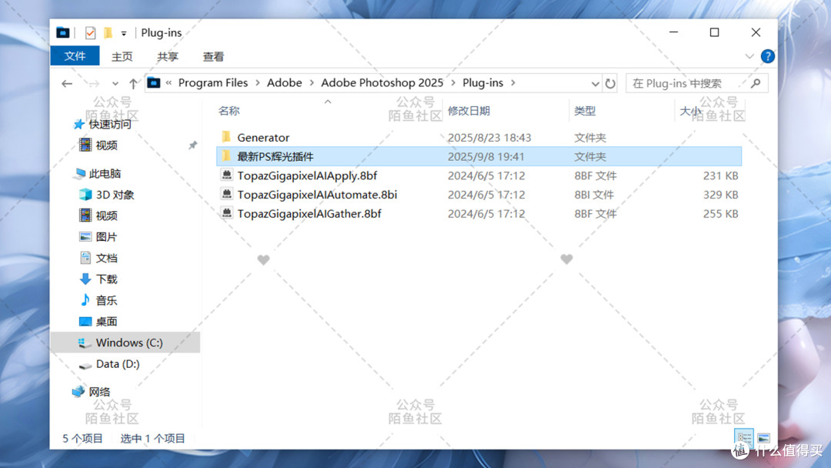
Task: Sort by the 名称 column header
Action: [229, 111]
